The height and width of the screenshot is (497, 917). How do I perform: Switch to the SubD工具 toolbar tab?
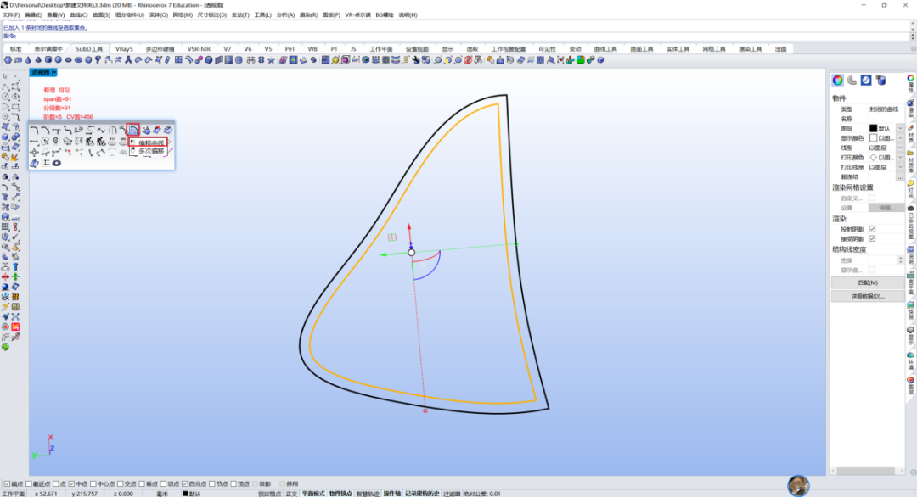pos(88,49)
